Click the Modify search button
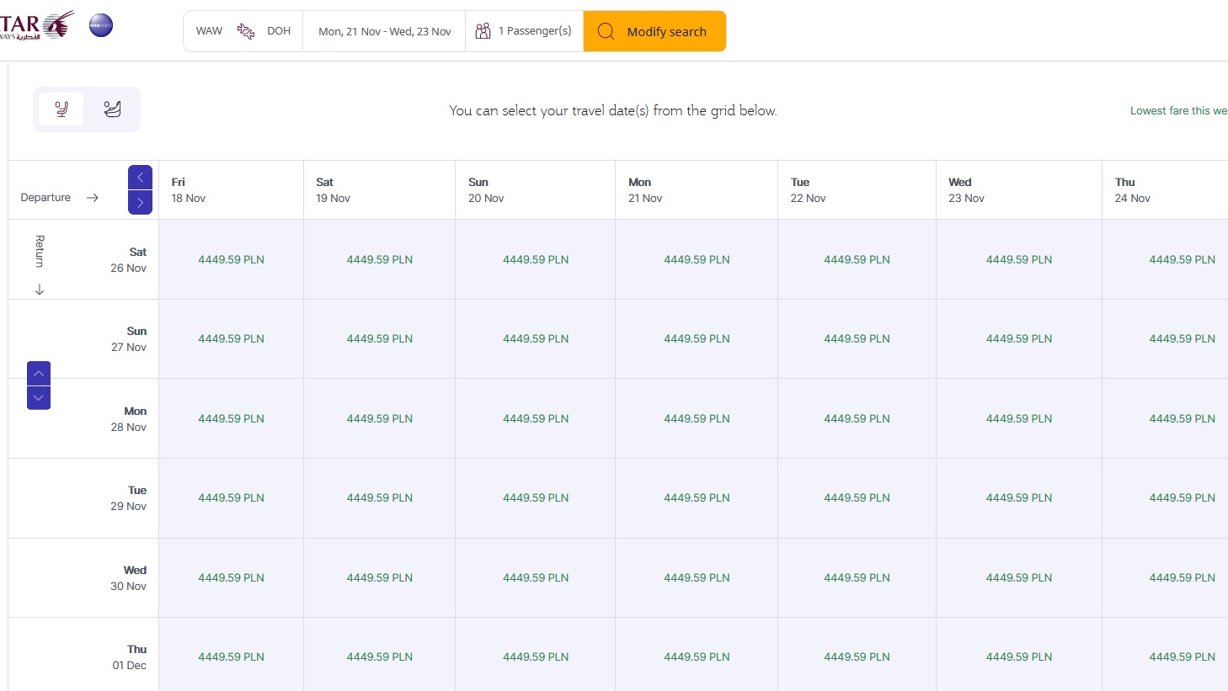The width and height of the screenshot is (1228, 691). tap(654, 31)
